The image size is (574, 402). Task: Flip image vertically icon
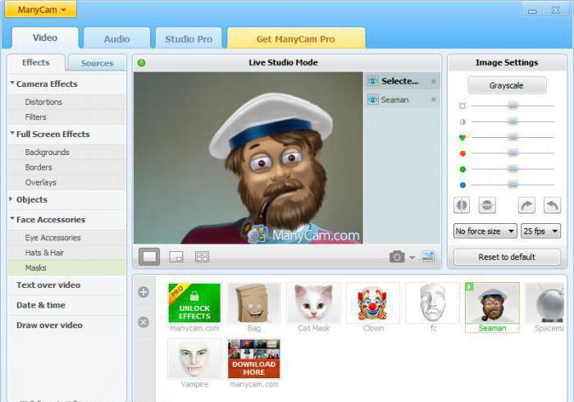pyautogui.click(x=487, y=205)
